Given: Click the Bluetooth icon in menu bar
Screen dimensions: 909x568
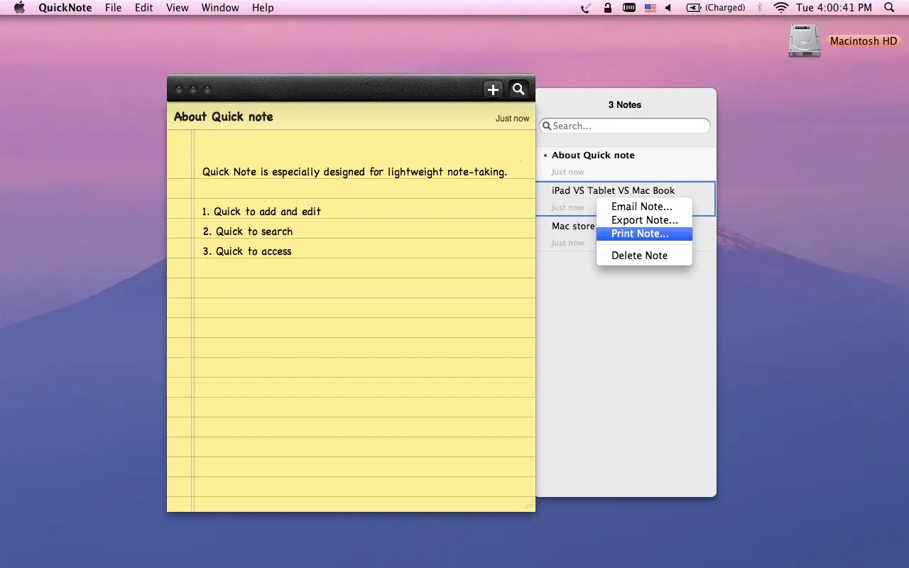Looking at the screenshot, I should [759, 8].
